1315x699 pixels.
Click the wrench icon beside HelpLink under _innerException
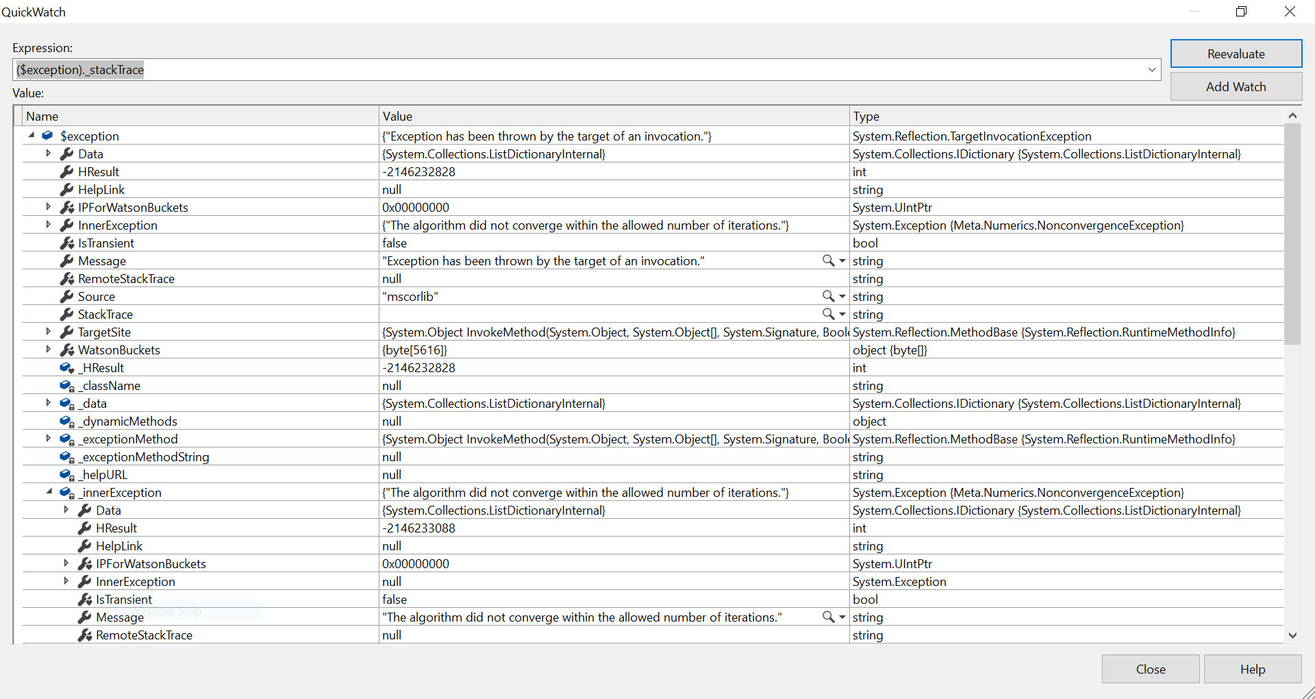pos(84,545)
